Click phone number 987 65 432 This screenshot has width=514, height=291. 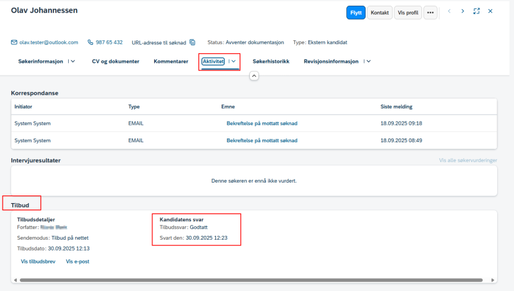point(109,42)
